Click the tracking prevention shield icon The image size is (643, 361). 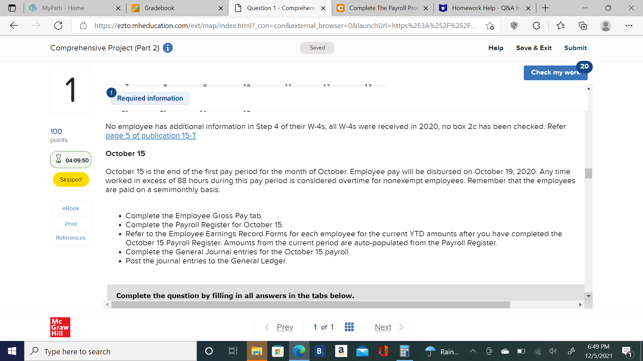pos(514,25)
